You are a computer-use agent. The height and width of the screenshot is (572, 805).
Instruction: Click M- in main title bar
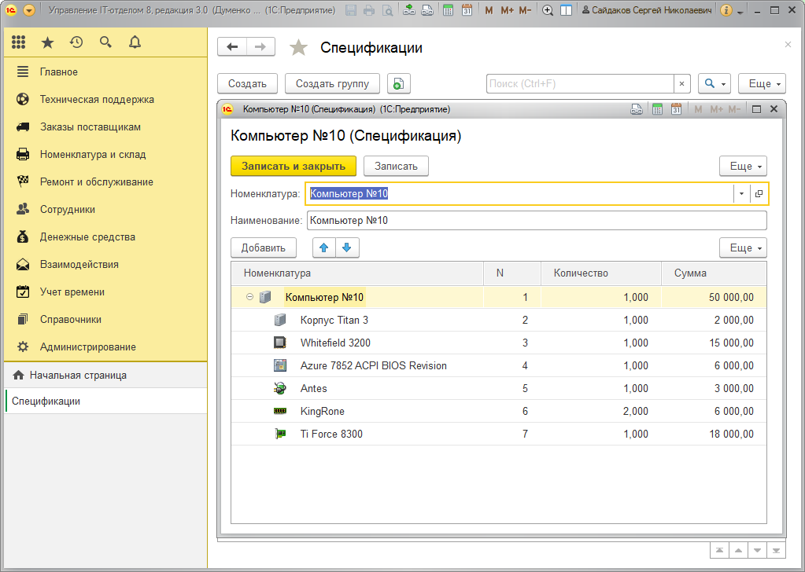pyautogui.click(x=525, y=9)
